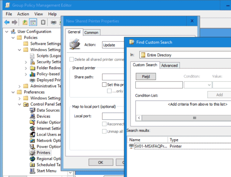Expand the Policy-based QoS node

(x=26, y=74)
